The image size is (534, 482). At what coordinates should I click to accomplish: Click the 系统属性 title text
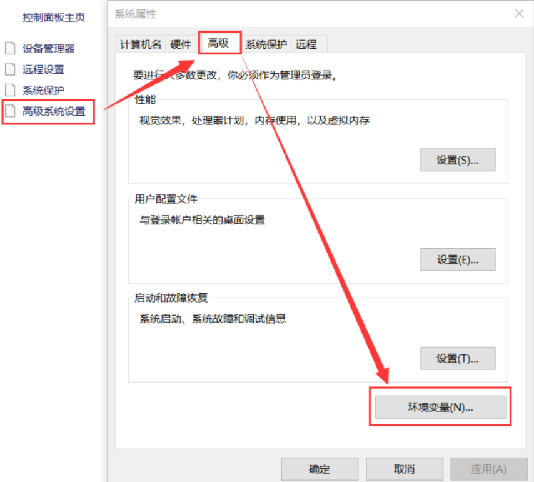pyautogui.click(x=136, y=14)
